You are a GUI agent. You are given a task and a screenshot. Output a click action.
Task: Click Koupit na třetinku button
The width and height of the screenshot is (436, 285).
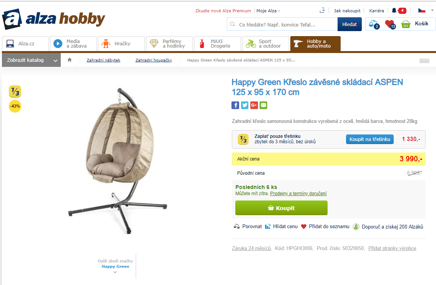[x=369, y=139]
